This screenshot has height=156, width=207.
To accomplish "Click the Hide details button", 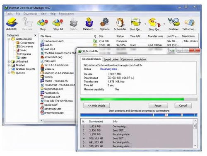I will click(96, 105).
